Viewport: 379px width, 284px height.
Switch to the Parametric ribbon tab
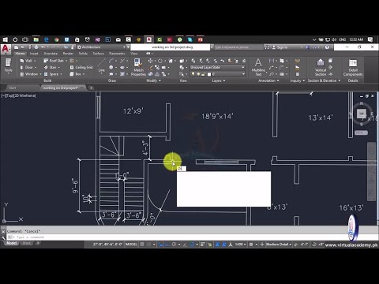(x=117, y=54)
